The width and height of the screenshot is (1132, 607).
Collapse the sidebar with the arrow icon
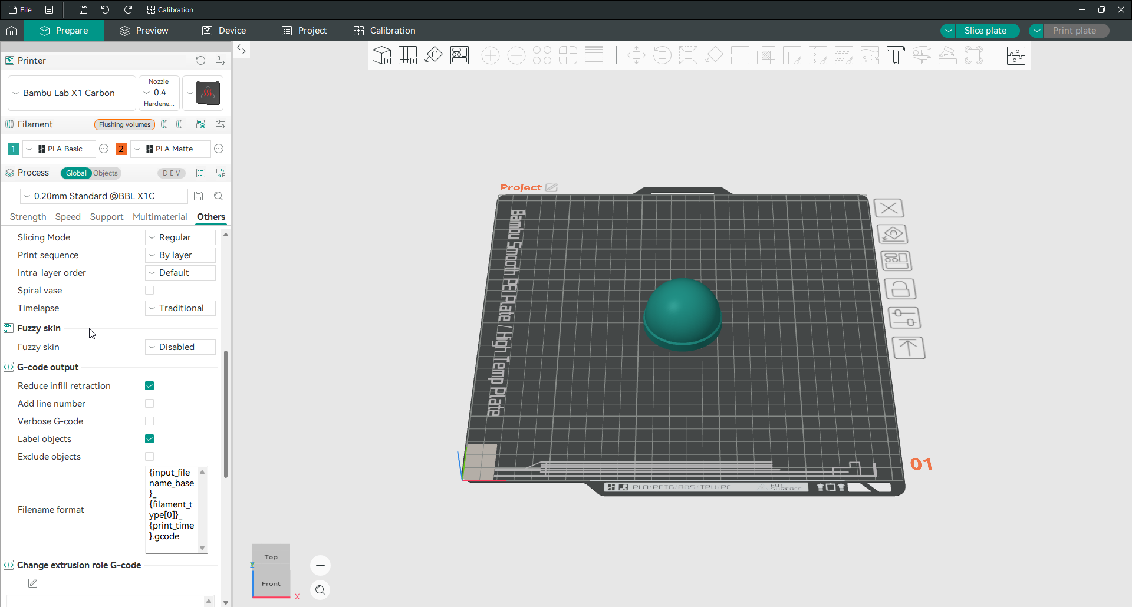tap(241, 50)
